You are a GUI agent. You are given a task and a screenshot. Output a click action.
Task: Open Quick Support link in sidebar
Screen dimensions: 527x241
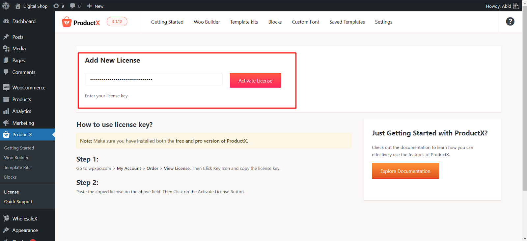tap(18, 201)
